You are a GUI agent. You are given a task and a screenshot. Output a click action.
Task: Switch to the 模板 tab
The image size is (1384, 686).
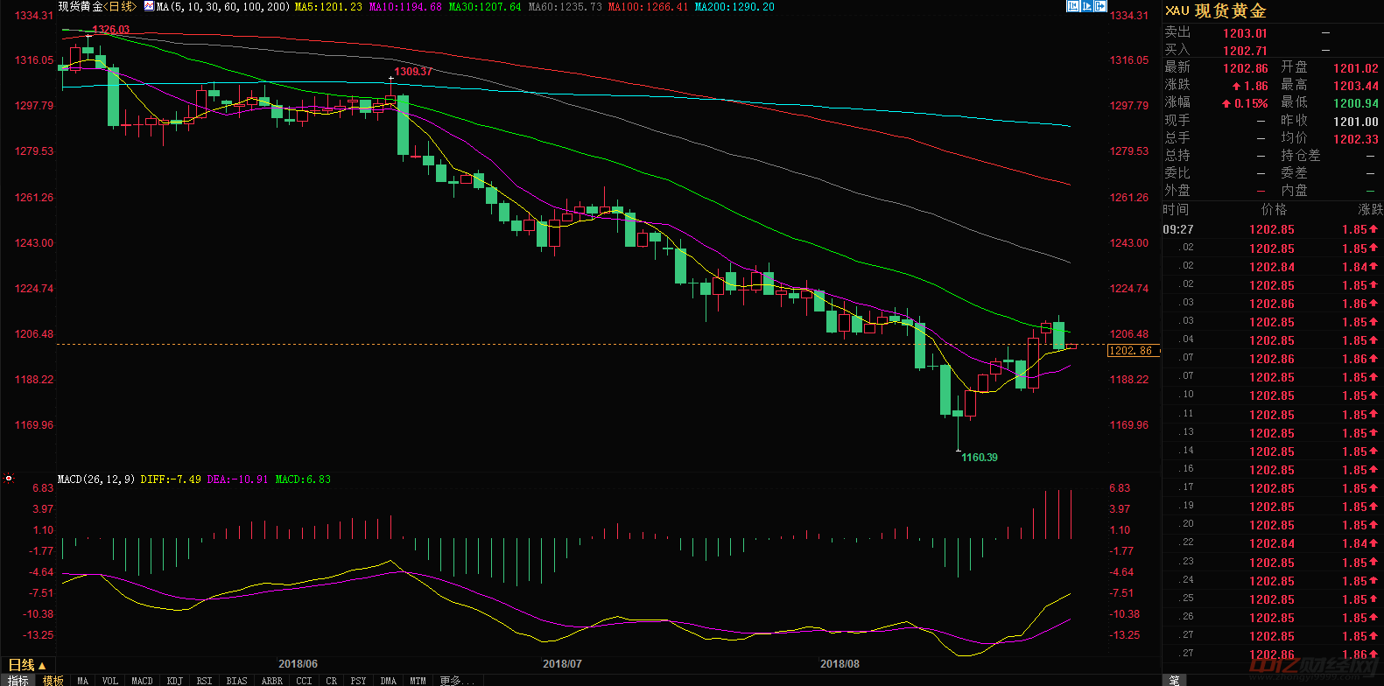tap(53, 681)
